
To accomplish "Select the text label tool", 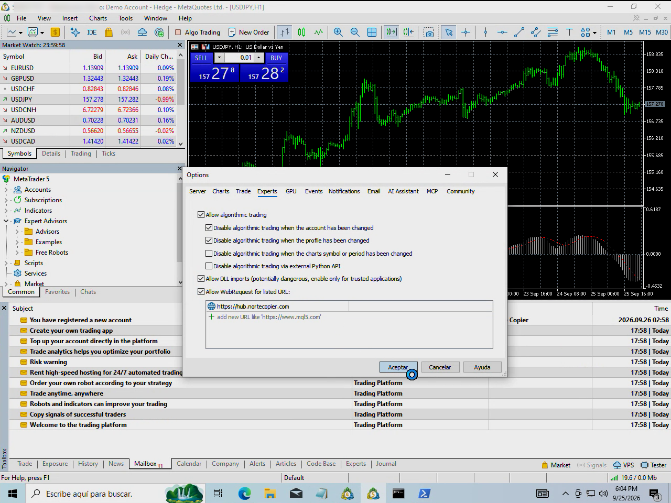I will [569, 32].
